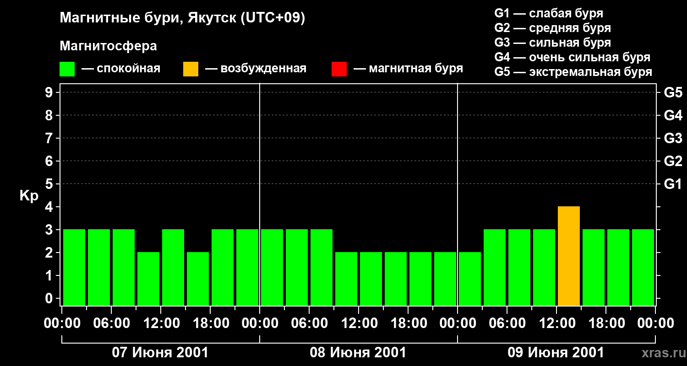This screenshot has width=687, height=366.
Task: Click the 12:00 time label above 09 Июня
Action: (556, 323)
